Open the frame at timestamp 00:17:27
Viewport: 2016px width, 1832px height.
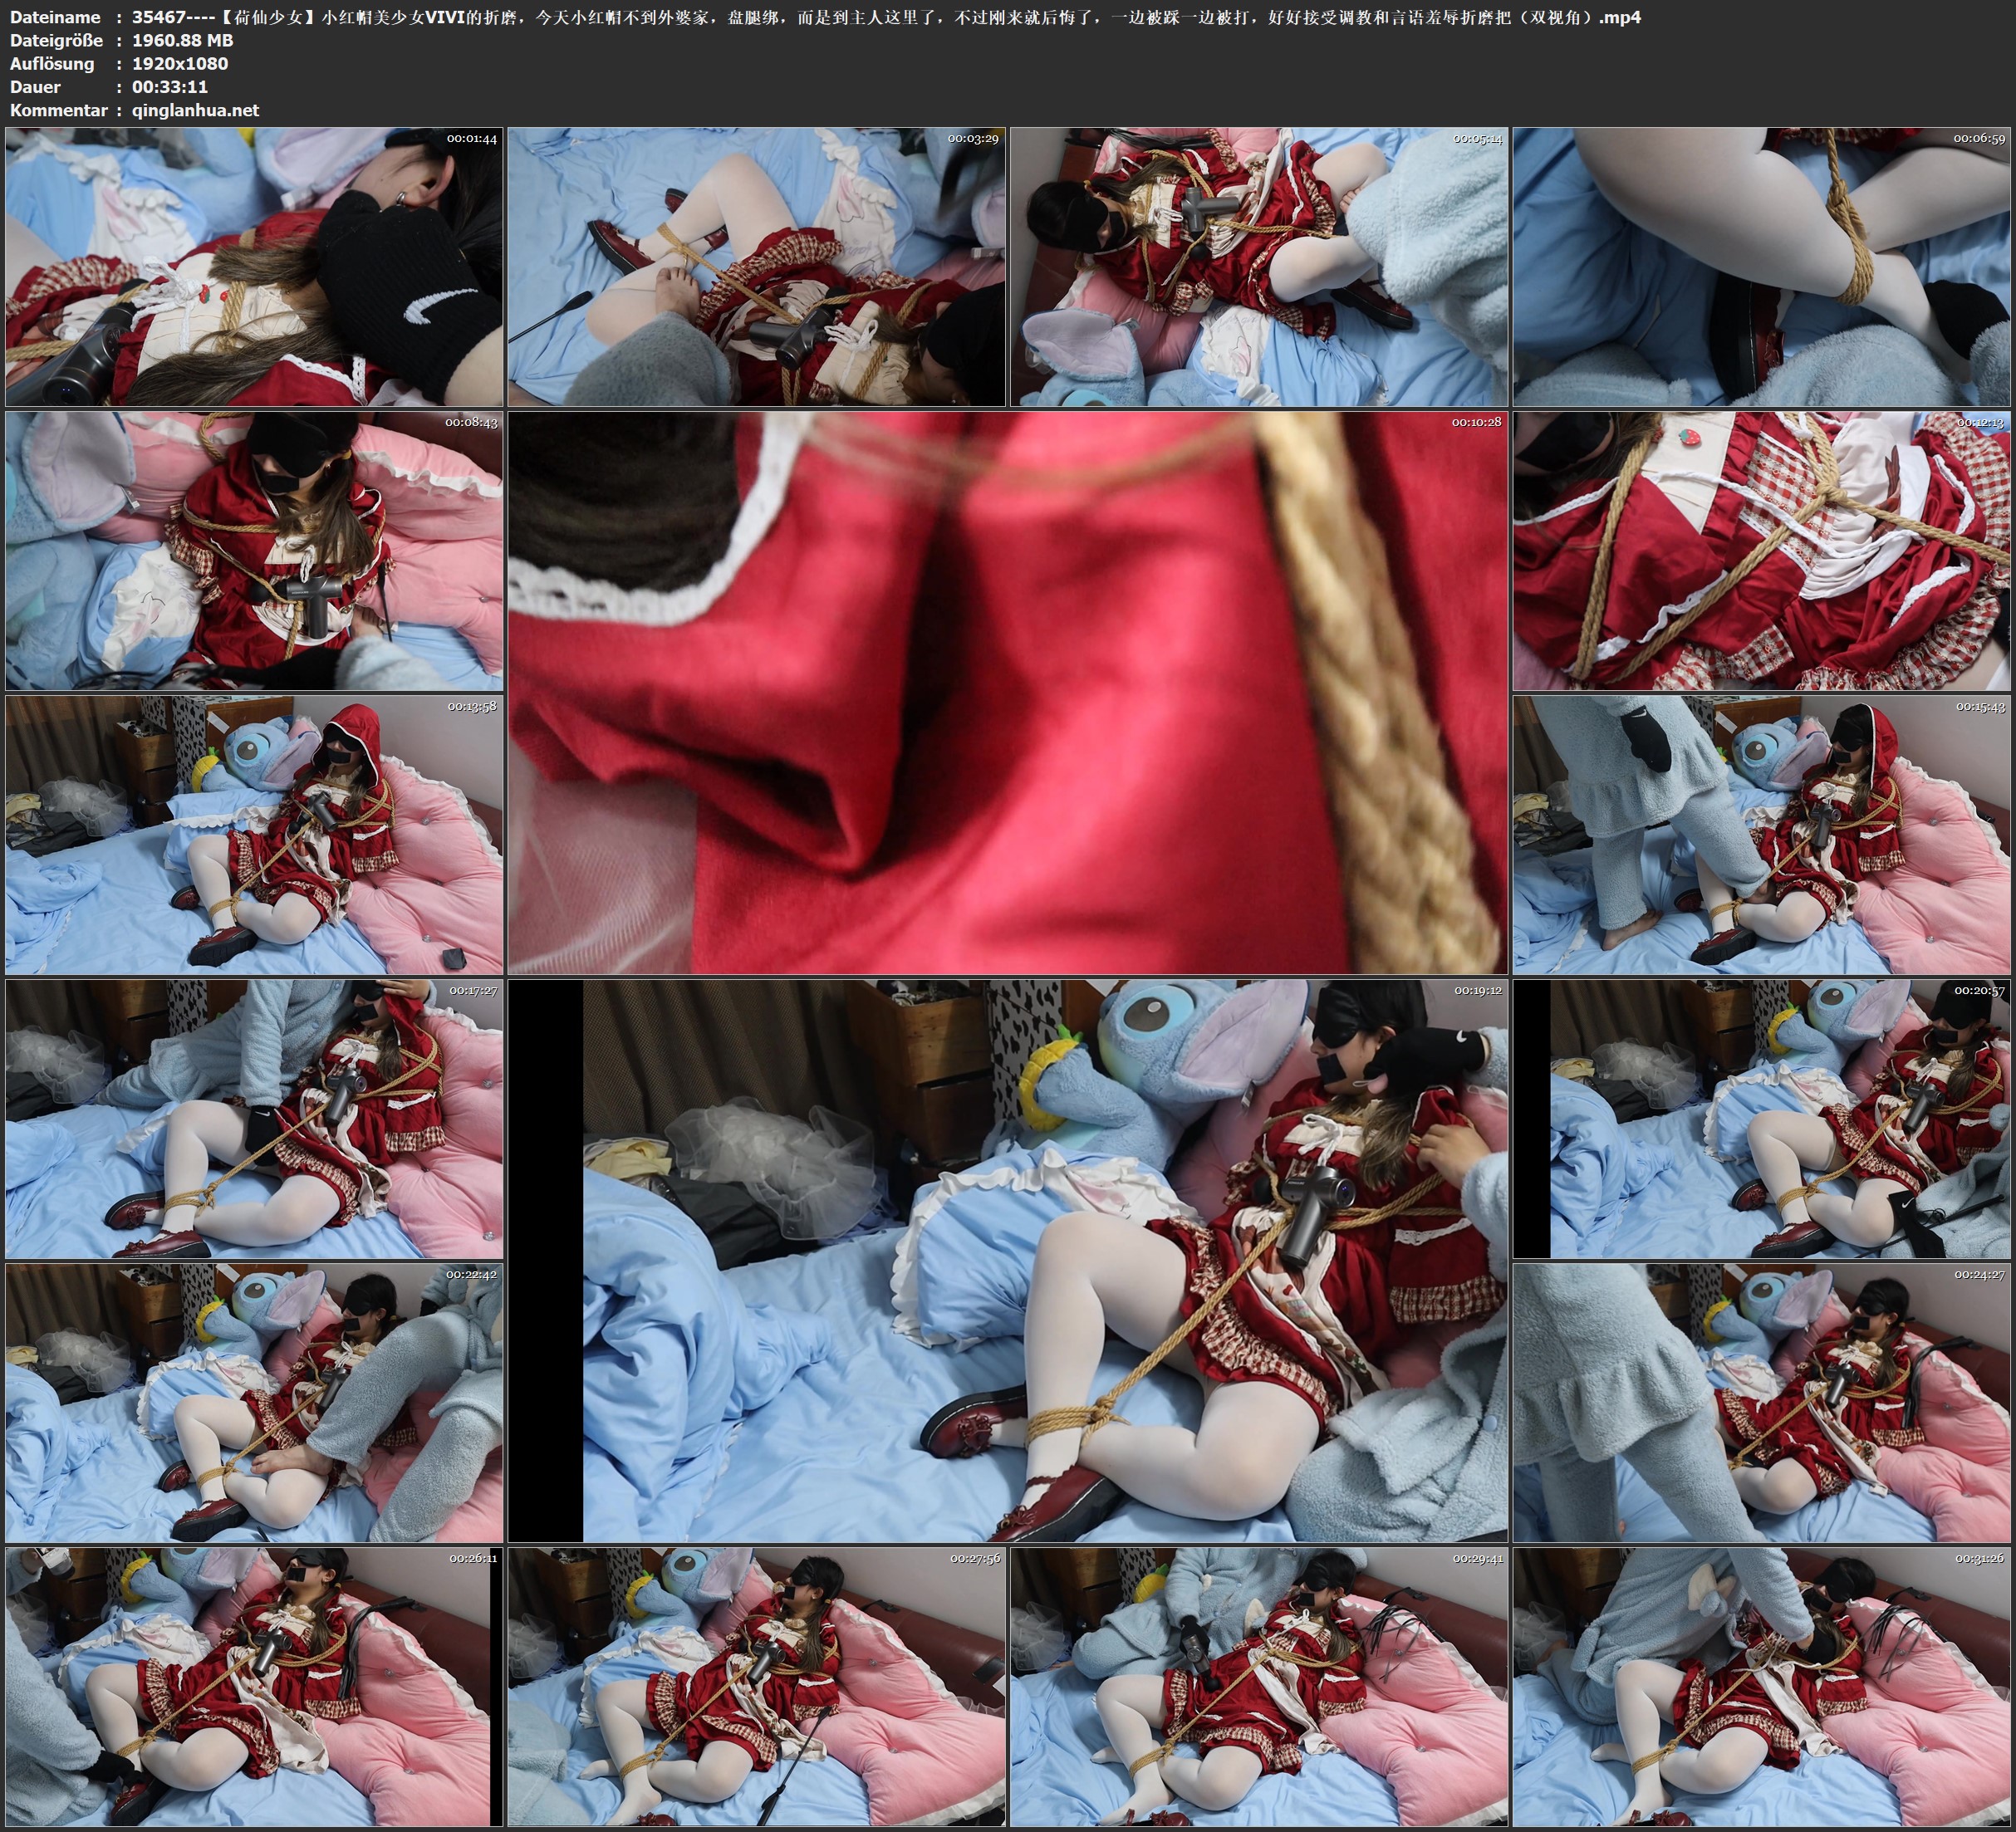[254, 1119]
